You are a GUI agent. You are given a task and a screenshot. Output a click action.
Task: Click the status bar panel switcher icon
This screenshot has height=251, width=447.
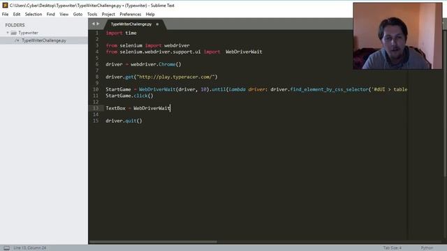pyautogui.click(x=6, y=248)
